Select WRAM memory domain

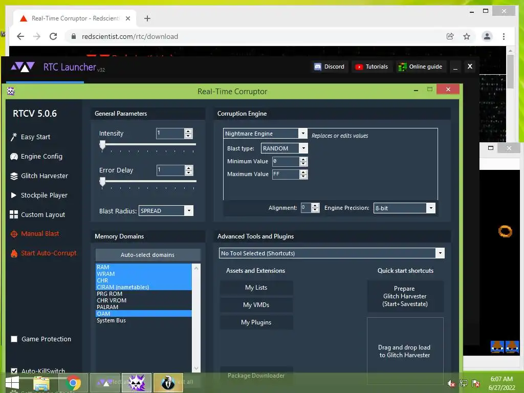(x=144, y=274)
